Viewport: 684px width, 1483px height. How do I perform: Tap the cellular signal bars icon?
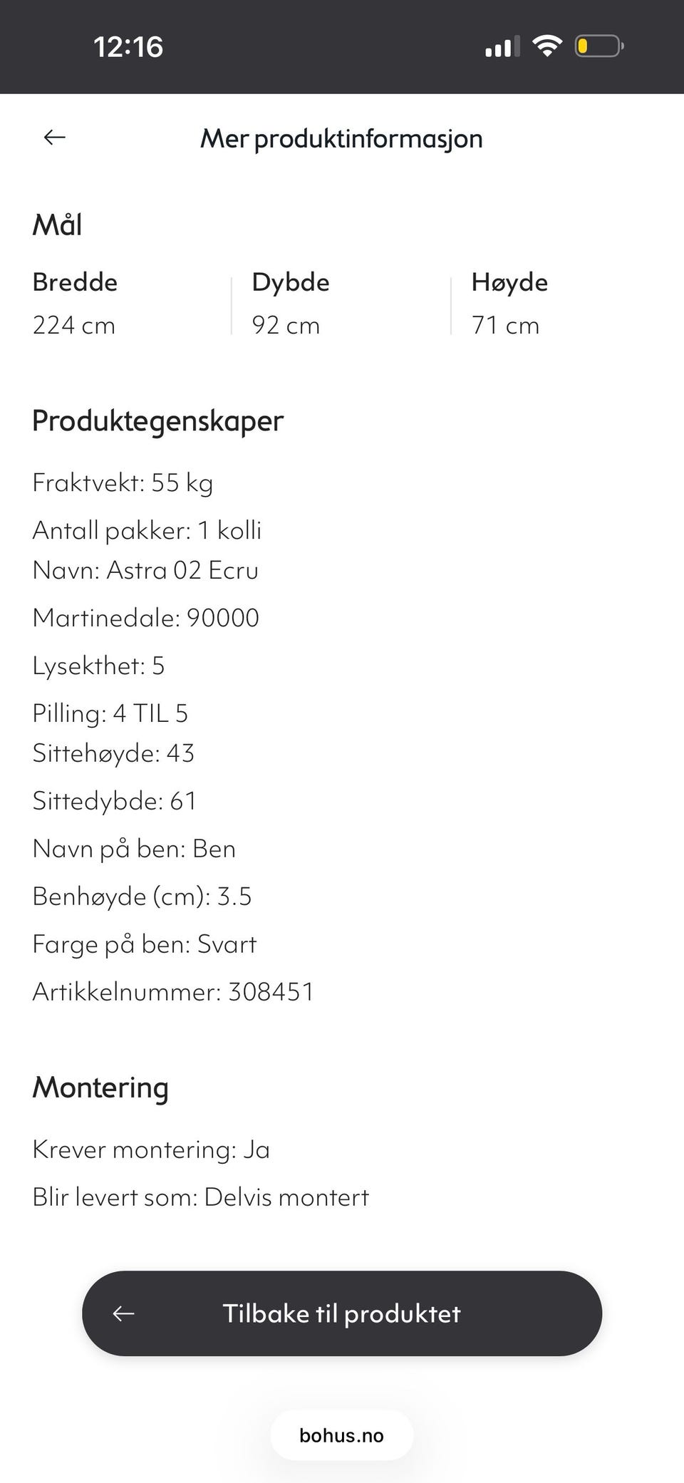pyautogui.click(x=502, y=47)
